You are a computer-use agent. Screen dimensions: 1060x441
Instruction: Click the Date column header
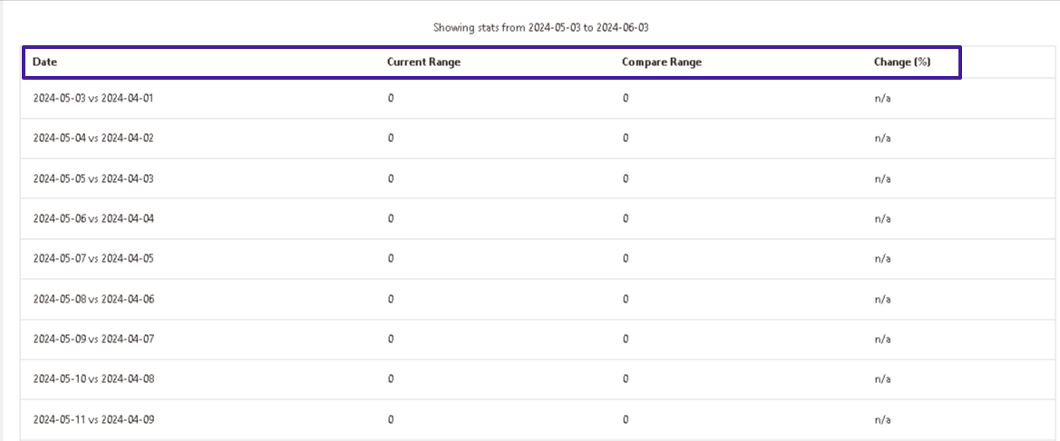tap(44, 62)
